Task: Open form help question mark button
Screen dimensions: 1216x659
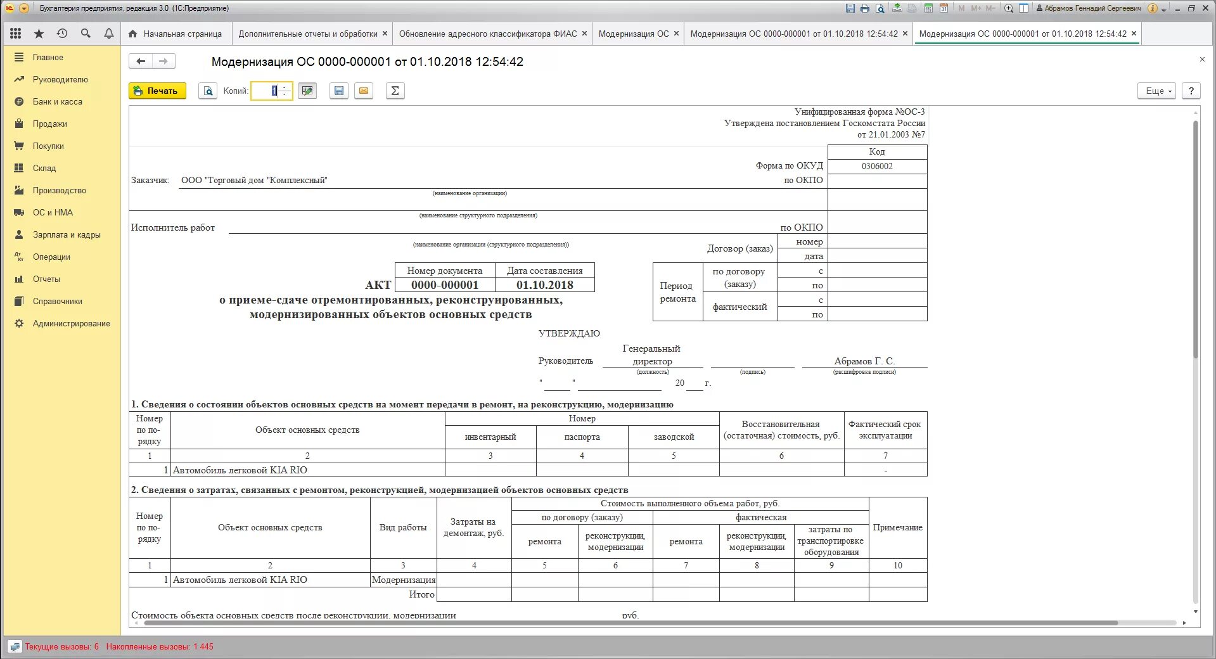Action: click(1191, 91)
